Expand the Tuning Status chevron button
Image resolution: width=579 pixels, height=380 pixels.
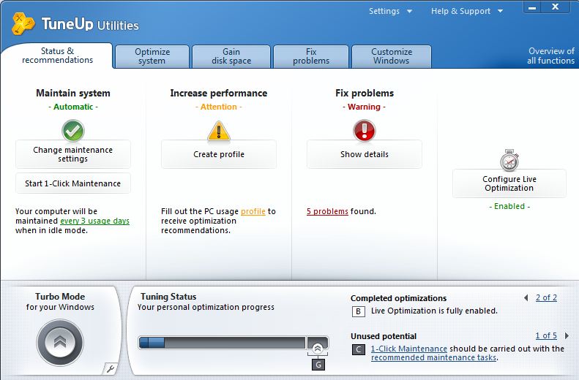(318, 348)
